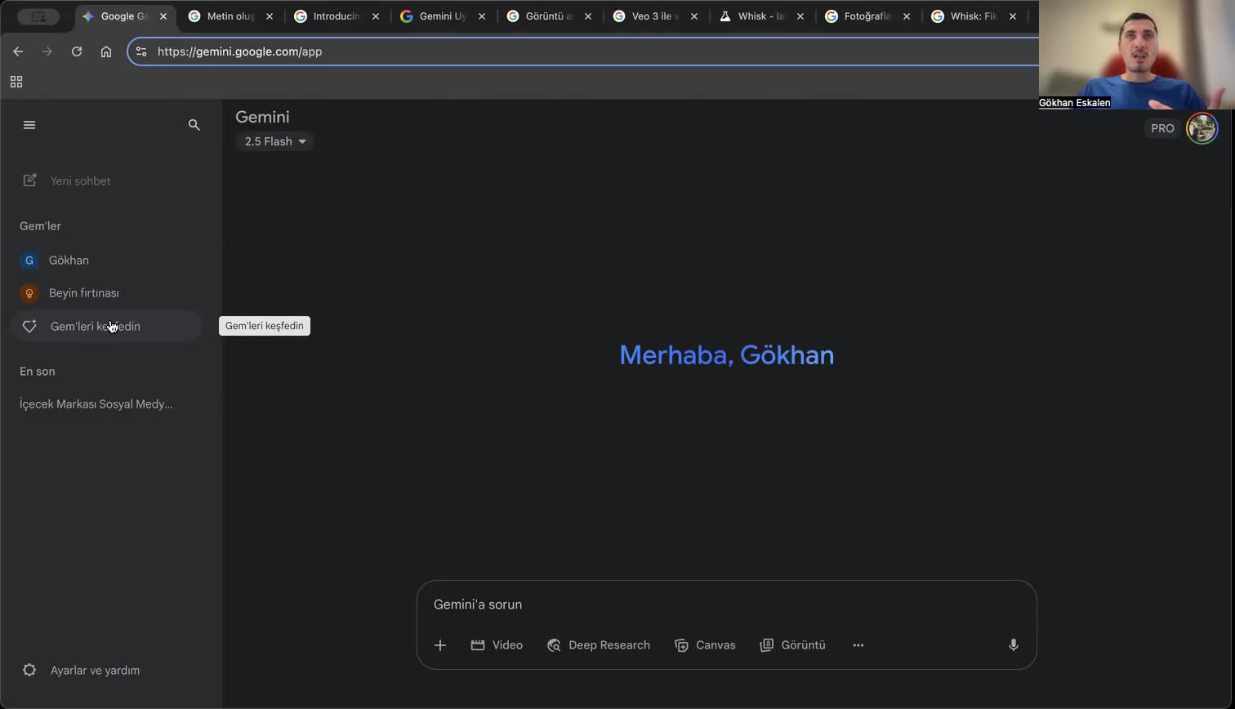
Task: Click the Gem'ler section heading
Action: [40, 226]
